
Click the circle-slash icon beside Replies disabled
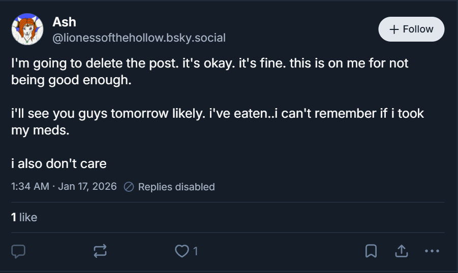click(129, 187)
